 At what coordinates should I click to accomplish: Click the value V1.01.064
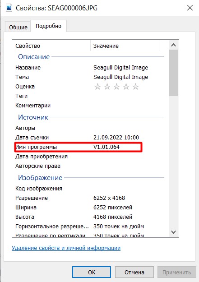pyautogui.click(x=106, y=147)
